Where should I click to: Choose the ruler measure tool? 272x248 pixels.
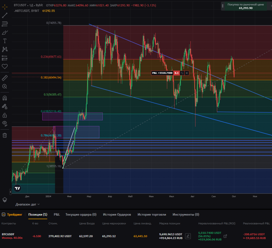5,78
